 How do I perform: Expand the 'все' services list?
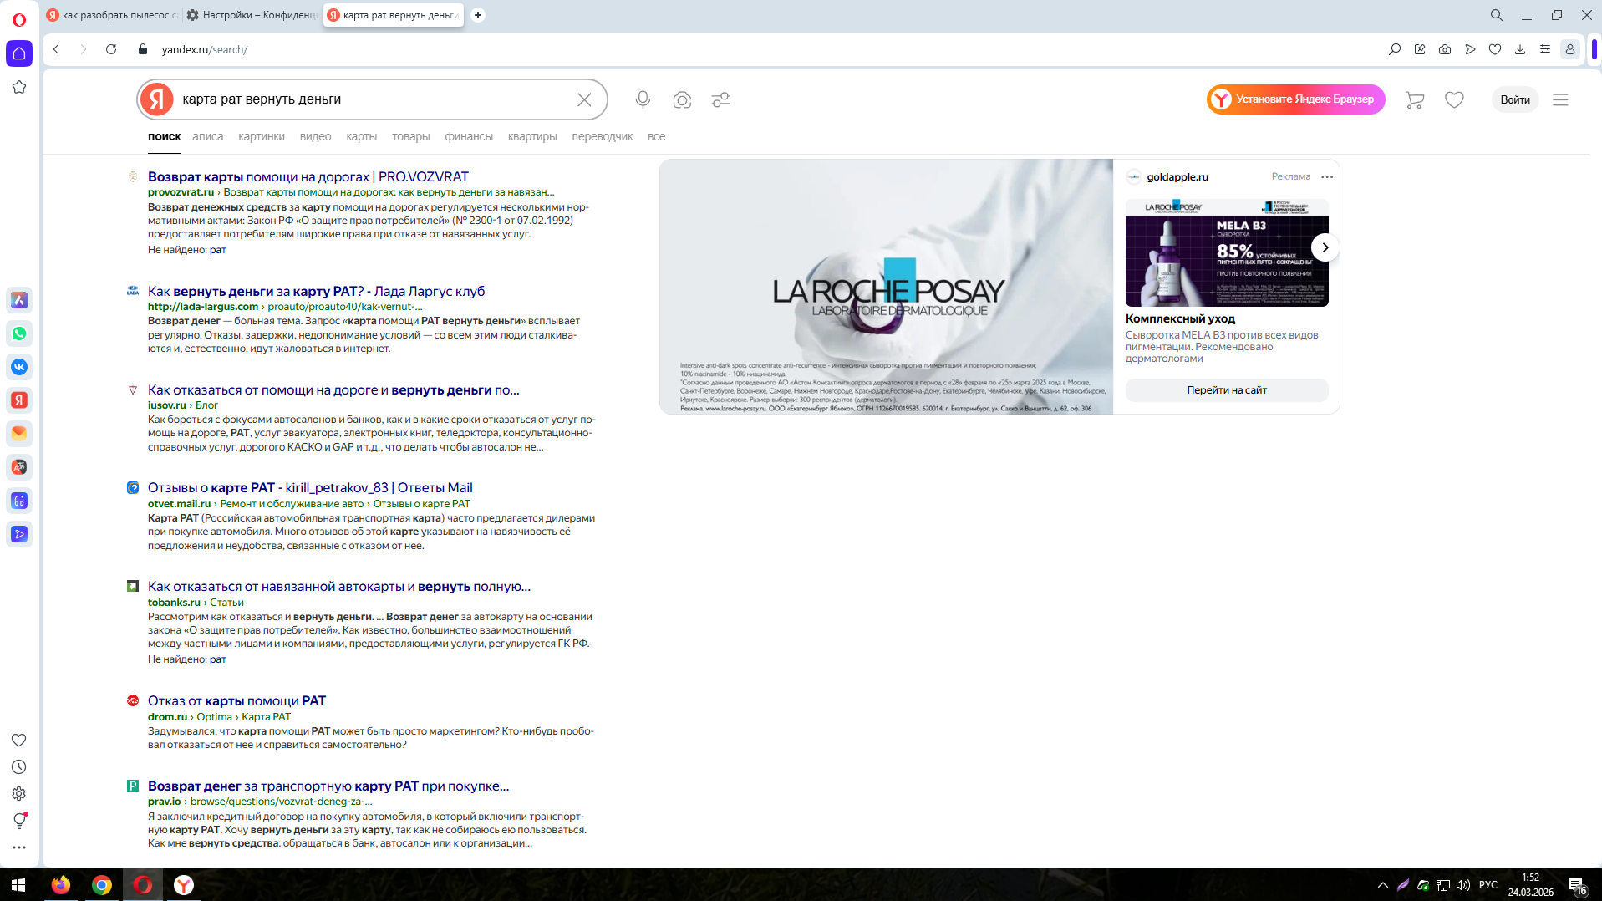pyautogui.click(x=656, y=136)
